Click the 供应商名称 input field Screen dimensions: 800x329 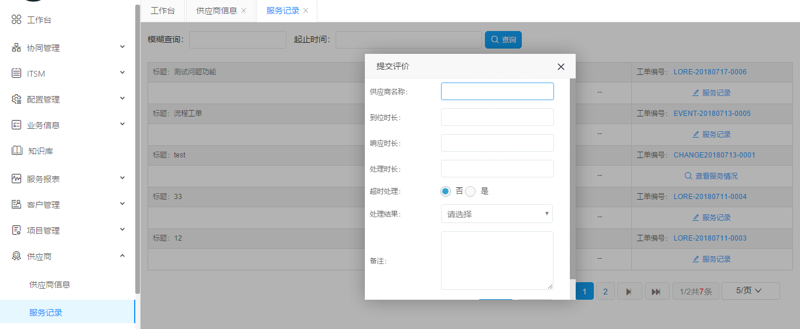(497, 91)
